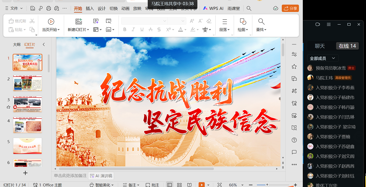This screenshot has width=366, height=187.
Task: Expand the 全部成员 member filter dropdown
Action: 323,58
